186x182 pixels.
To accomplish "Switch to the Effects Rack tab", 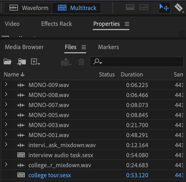I will pyautogui.click(x=56, y=24).
